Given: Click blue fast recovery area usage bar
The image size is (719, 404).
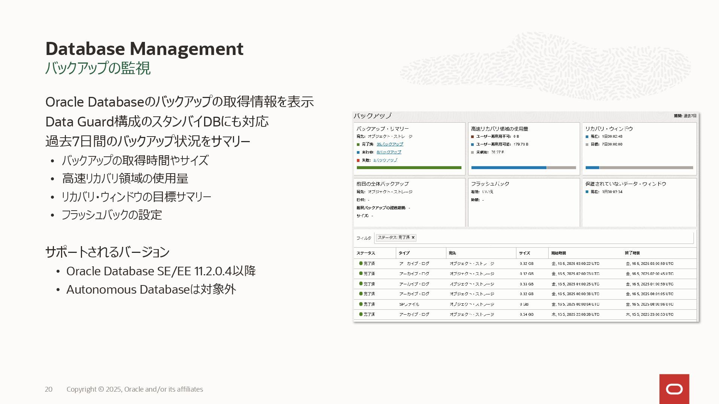Looking at the screenshot, I should pos(508,168).
